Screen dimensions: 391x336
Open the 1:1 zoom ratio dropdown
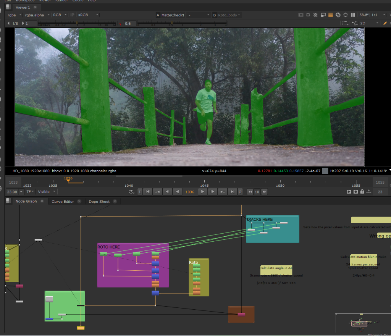coord(378,15)
